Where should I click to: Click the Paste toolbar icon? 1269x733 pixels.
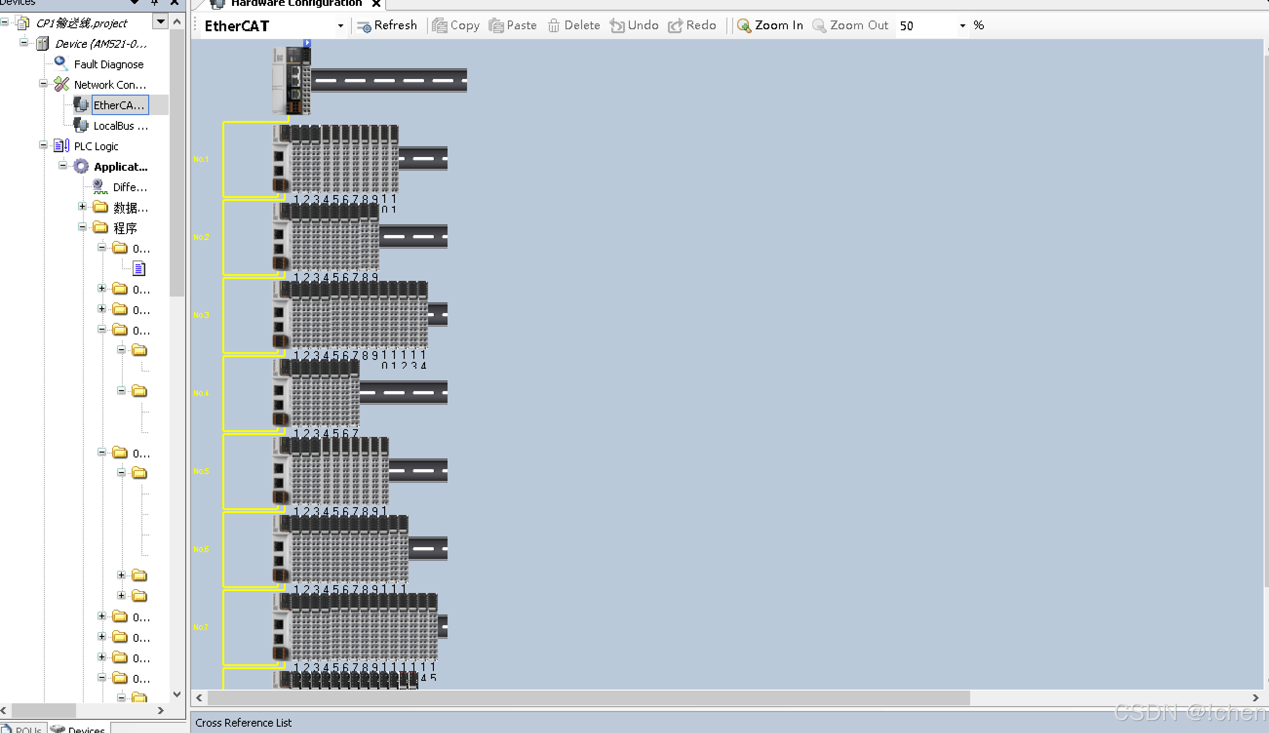(496, 26)
